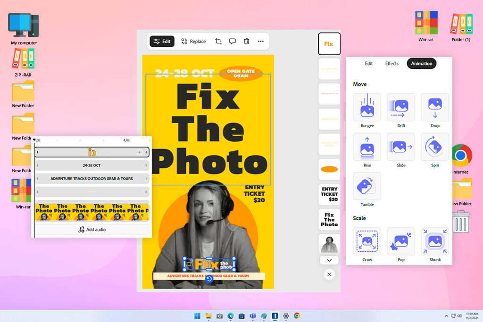Select the Bungee move animation
This screenshot has width=483, height=322.
367,107
